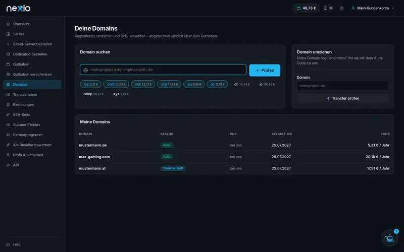Toggle light theme with sun icon

point(342,8)
